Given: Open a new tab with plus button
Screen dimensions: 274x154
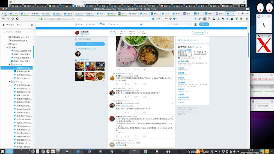Looking at the screenshot, I should (x=243, y=13).
